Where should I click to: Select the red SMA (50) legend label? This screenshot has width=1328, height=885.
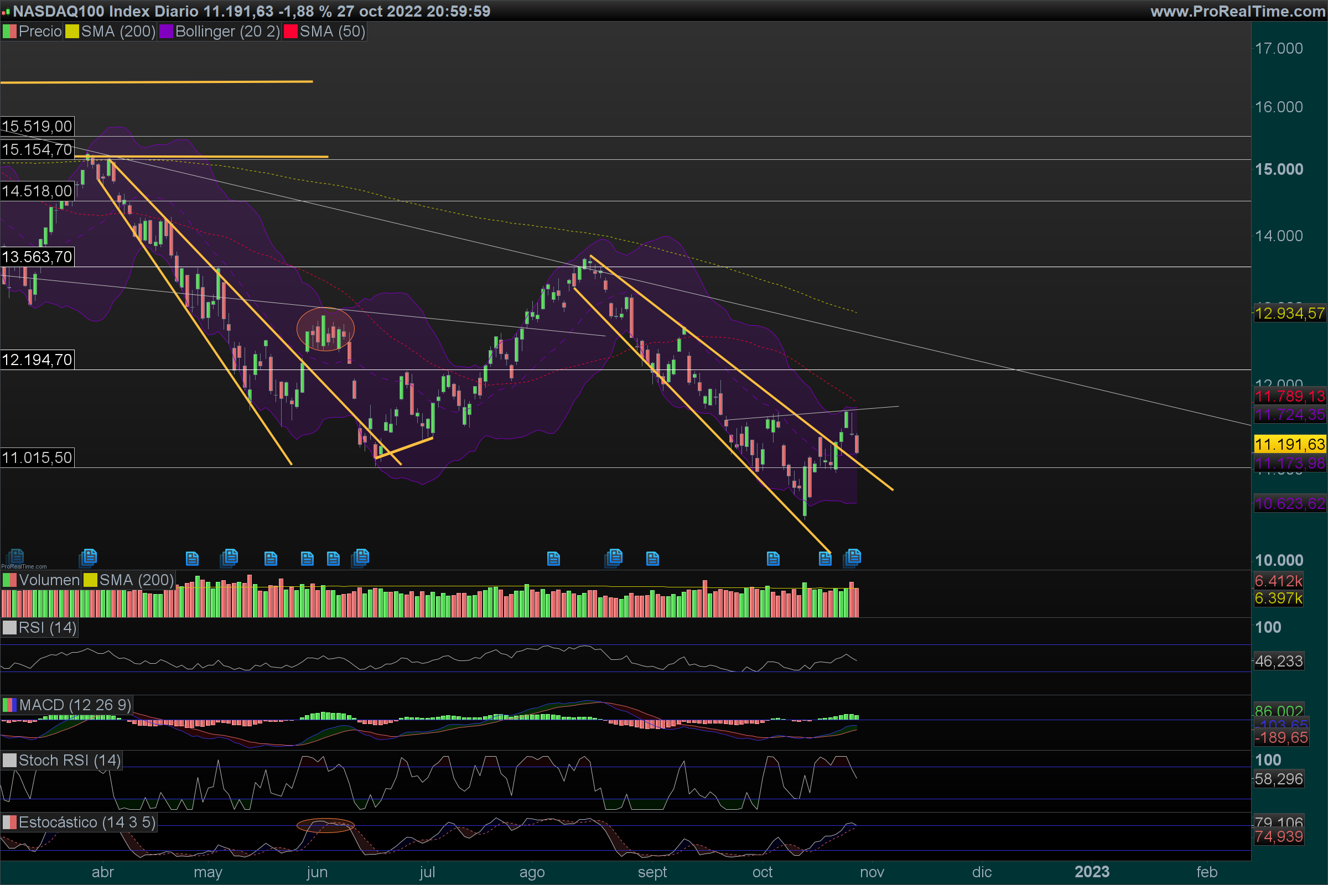(332, 32)
